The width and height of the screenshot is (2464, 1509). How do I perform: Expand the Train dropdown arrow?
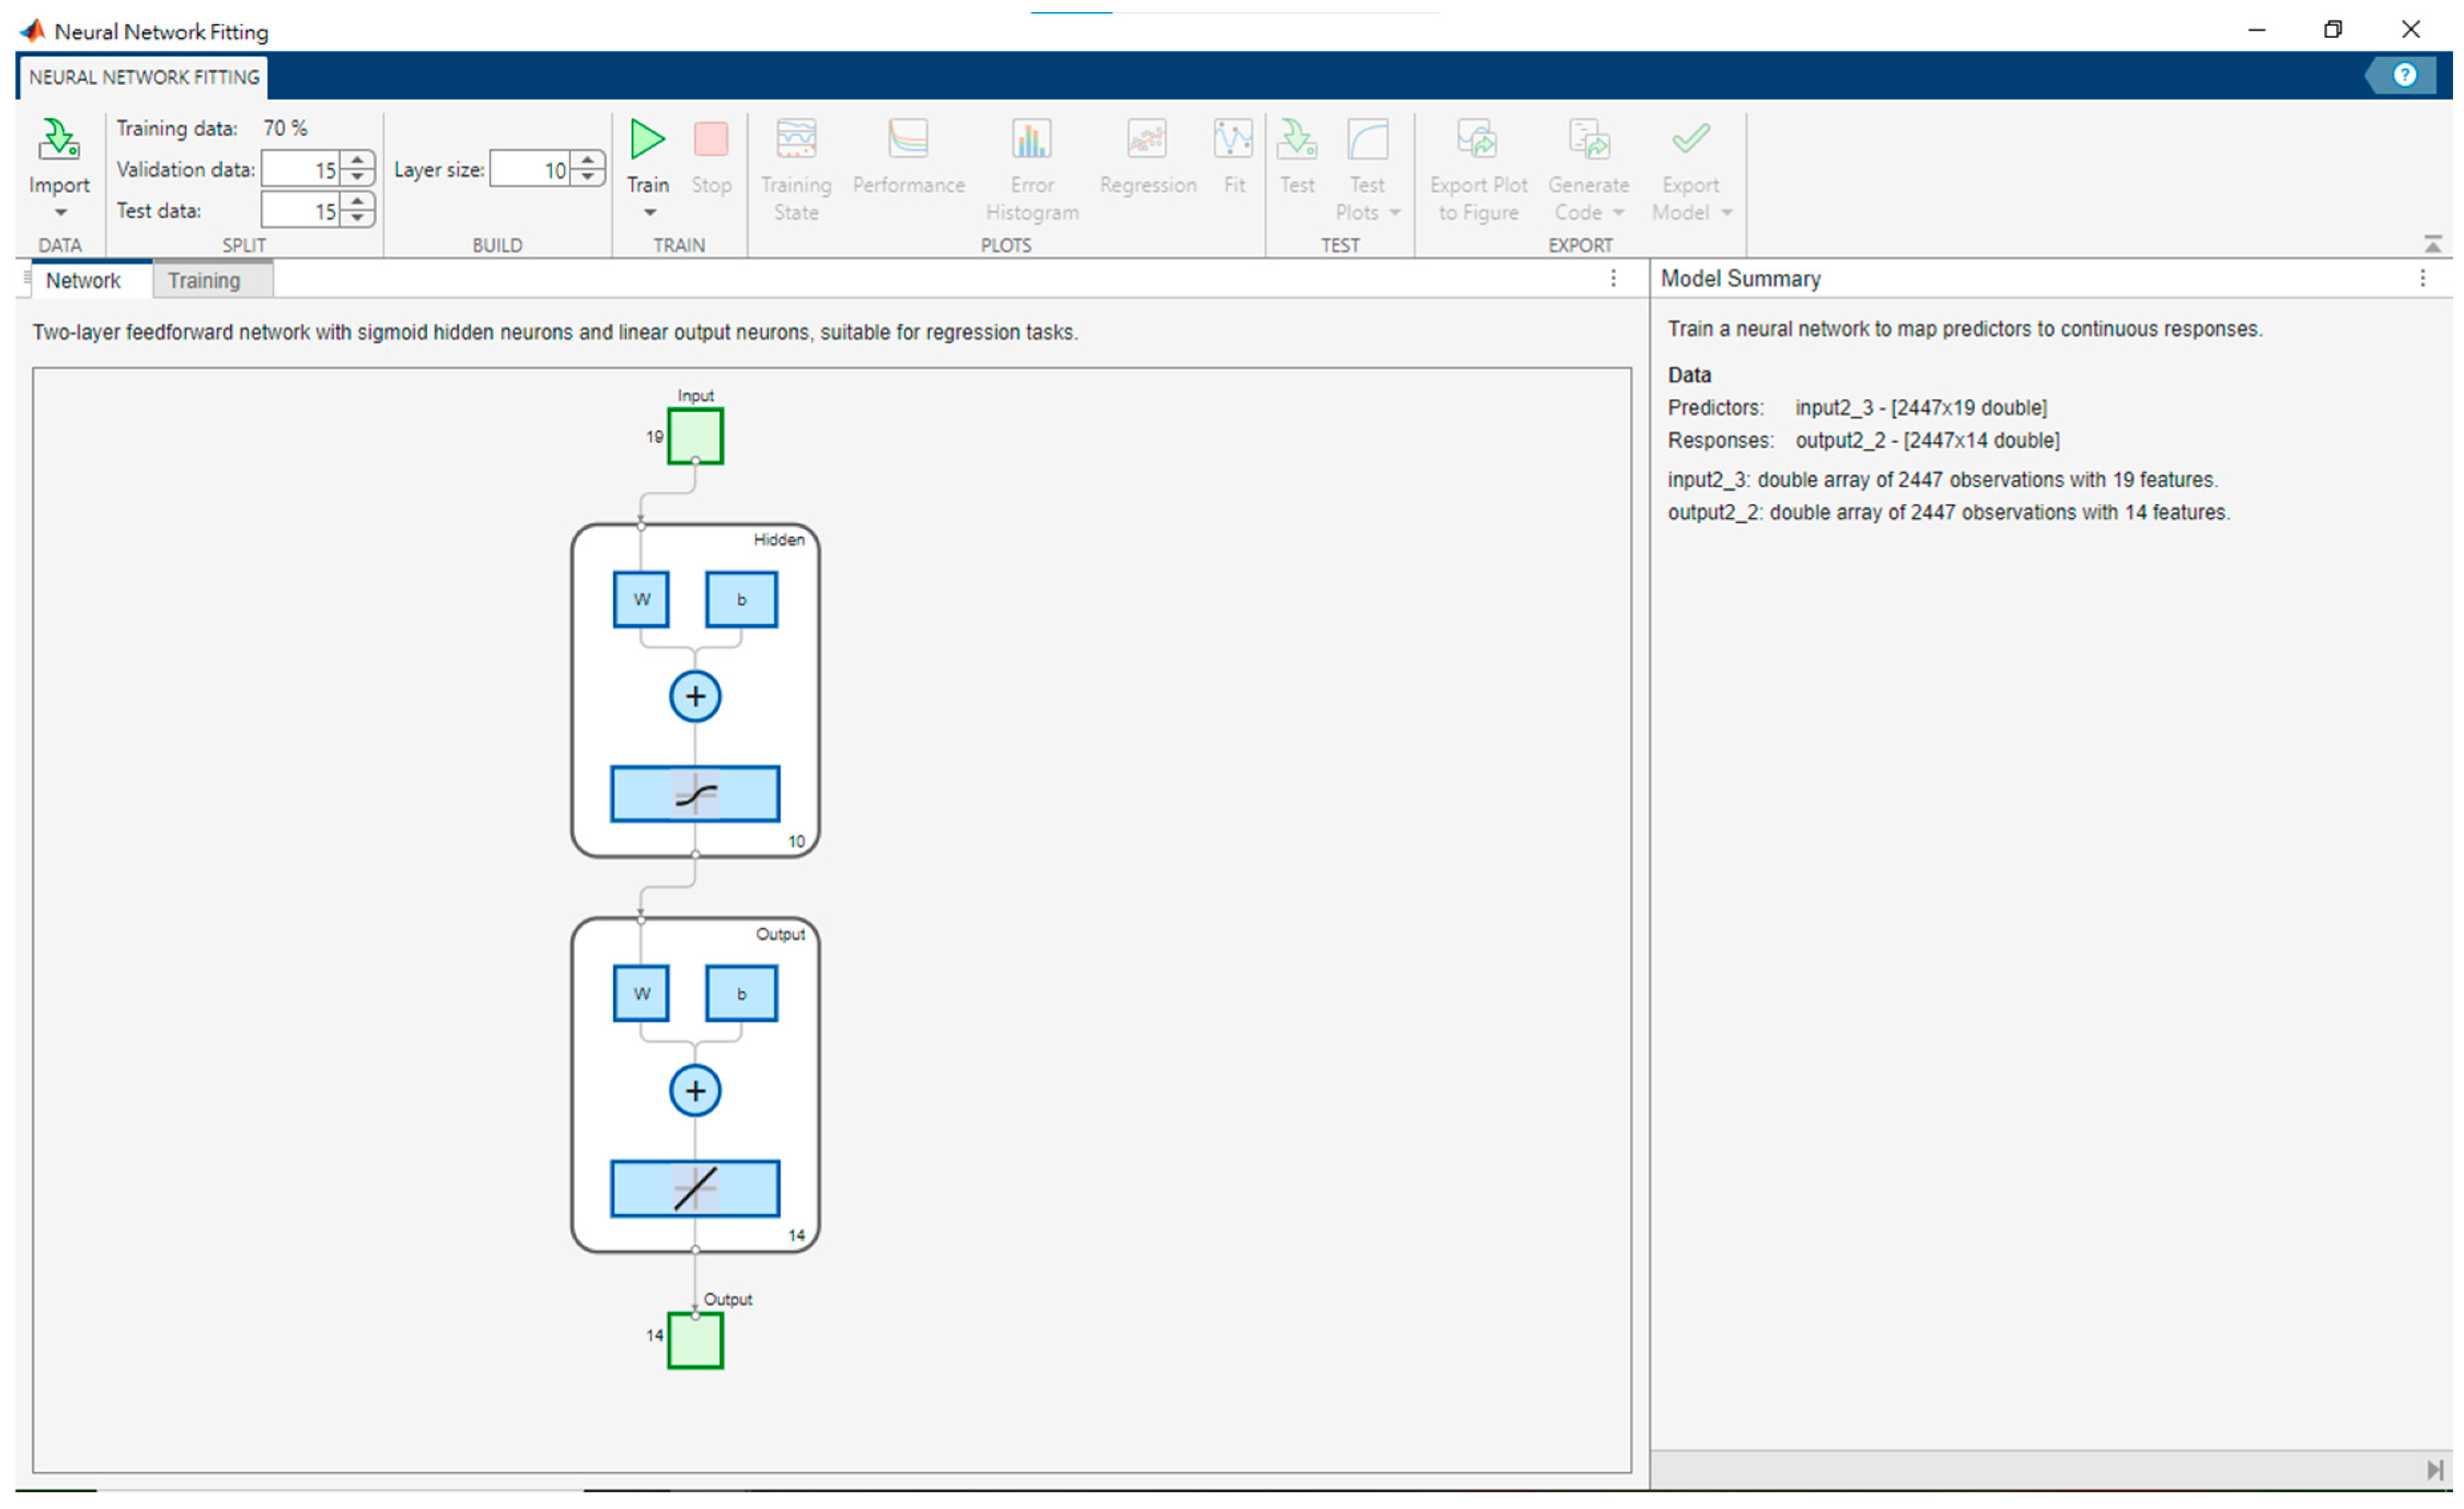click(x=649, y=213)
